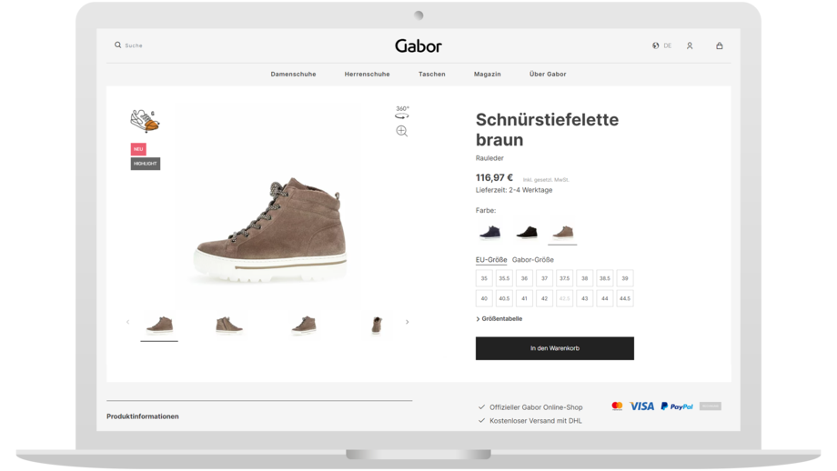Open the Damenschuhe menu
Screen dimensions: 837x471
pos(293,74)
